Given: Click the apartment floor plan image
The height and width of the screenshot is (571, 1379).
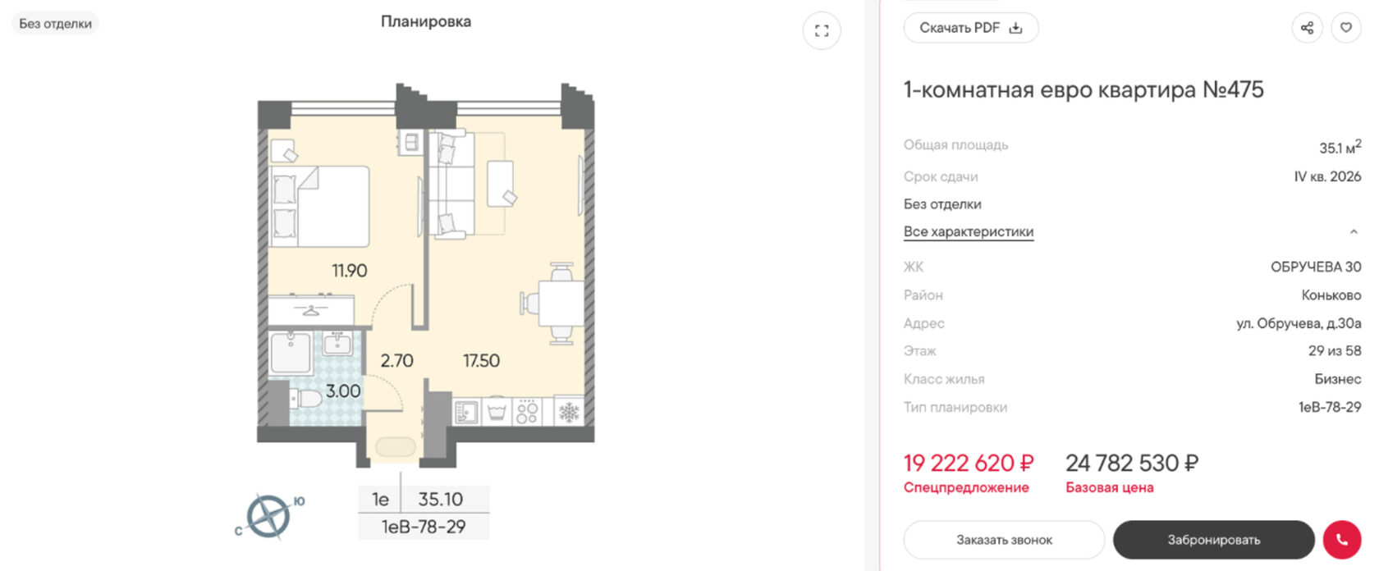Looking at the screenshot, I should click(426, 275).
